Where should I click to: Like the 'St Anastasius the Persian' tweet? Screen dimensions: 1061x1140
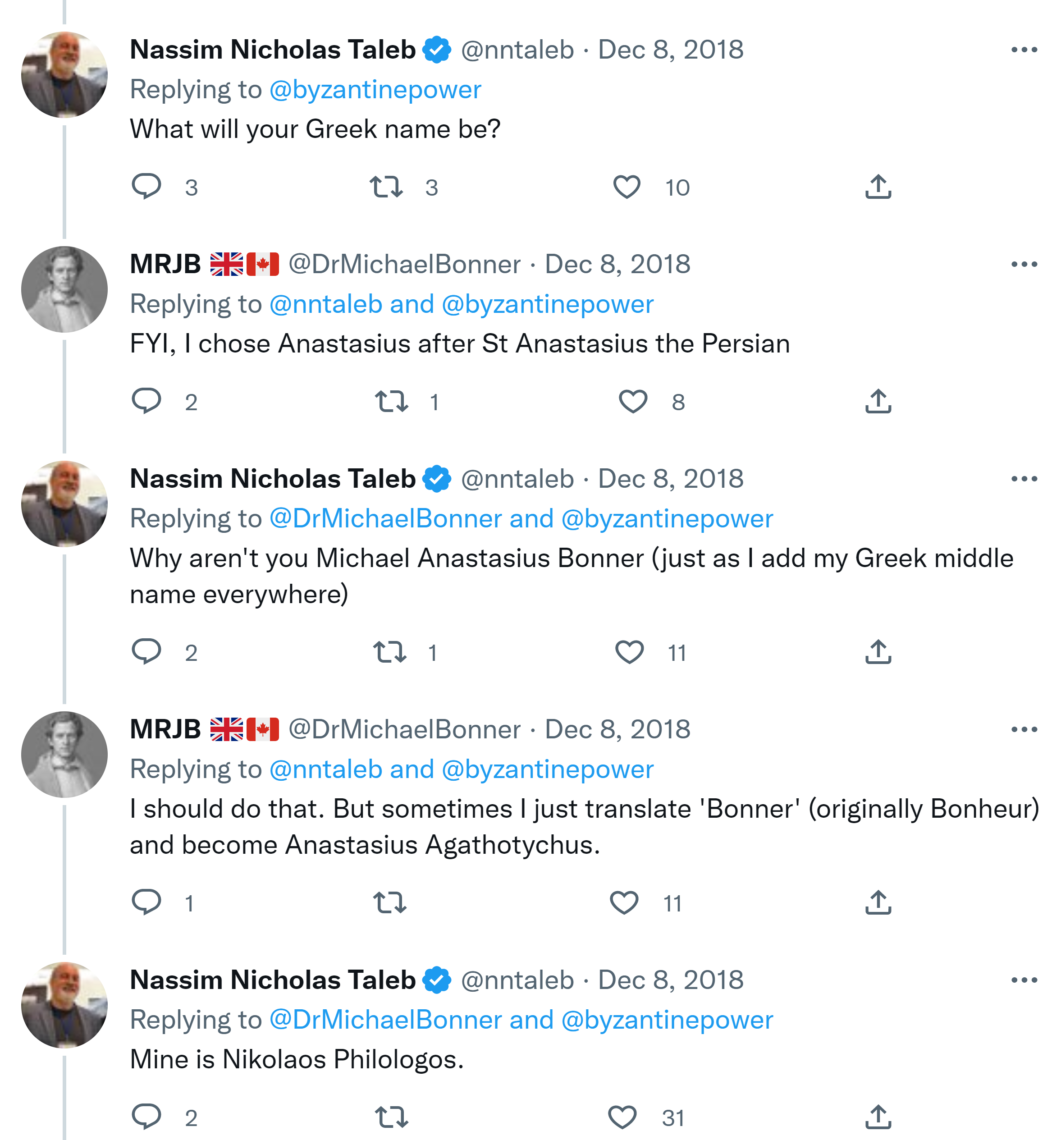pos(632,401)
